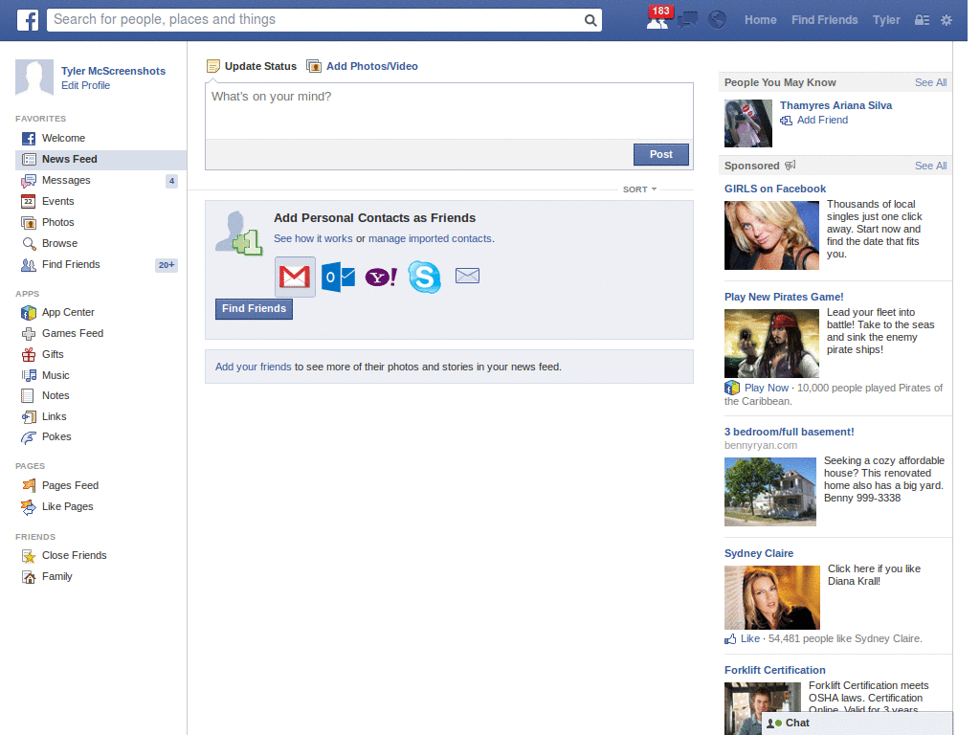Click Tyler McScreenshots name link

pyautogui.click(x=113, y=71)
